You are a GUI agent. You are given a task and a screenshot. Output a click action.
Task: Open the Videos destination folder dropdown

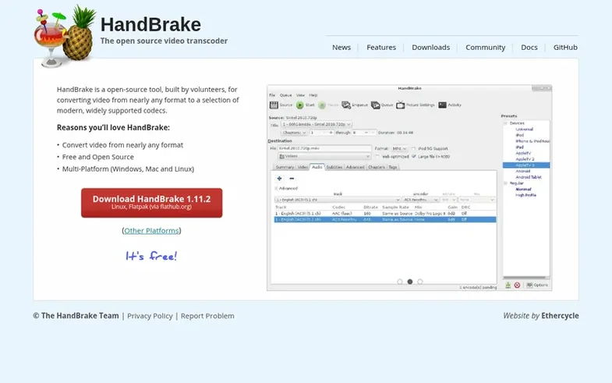pyautogui.click(x=324, y=156)
